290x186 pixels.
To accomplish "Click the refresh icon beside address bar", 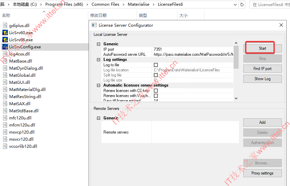I will coord(242,5).
